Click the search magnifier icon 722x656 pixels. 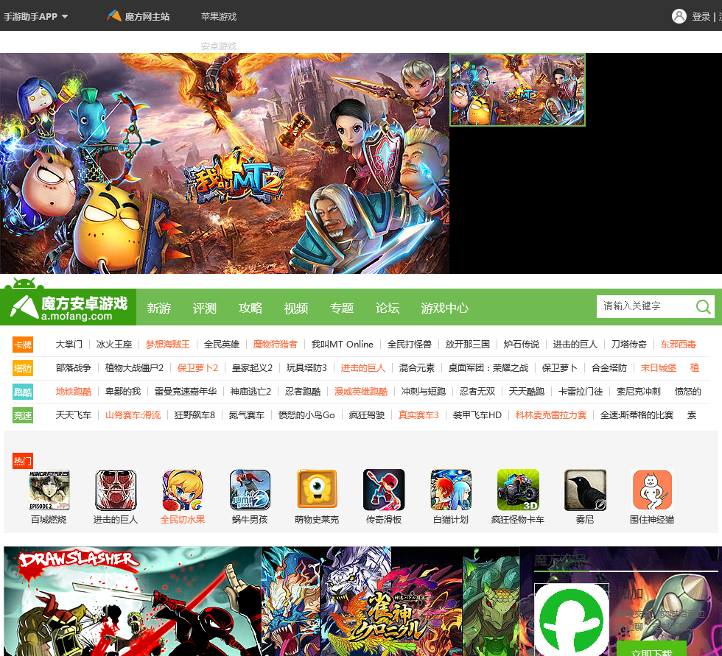tap(703, 306)
